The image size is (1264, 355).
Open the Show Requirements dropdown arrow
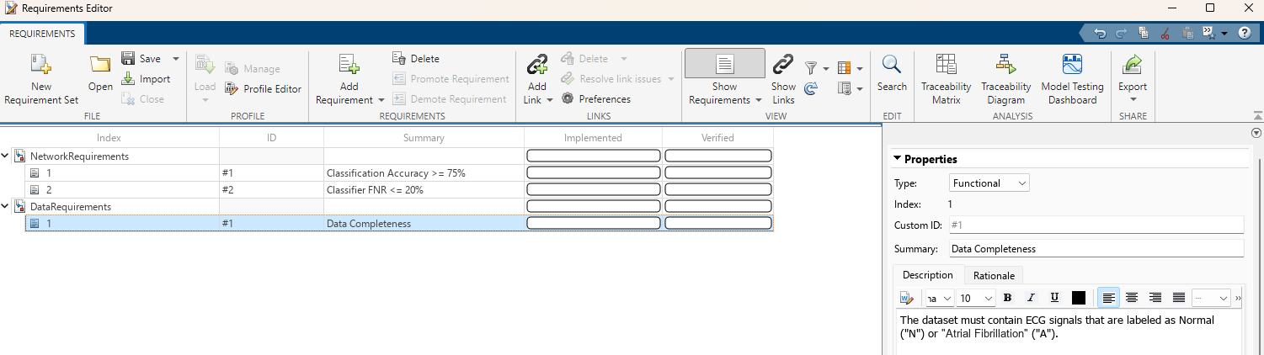pos(758,100)
